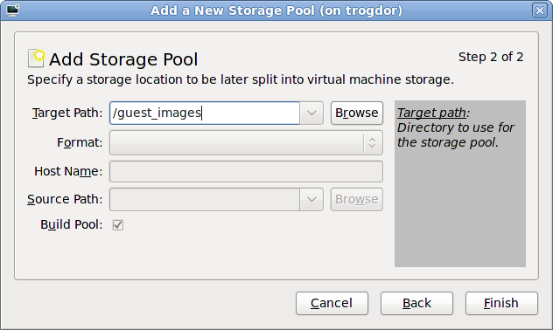Close the Add a New Storage Pool dialog
Viewport: 553px width, 330px height.
click(x=540, y=10)
